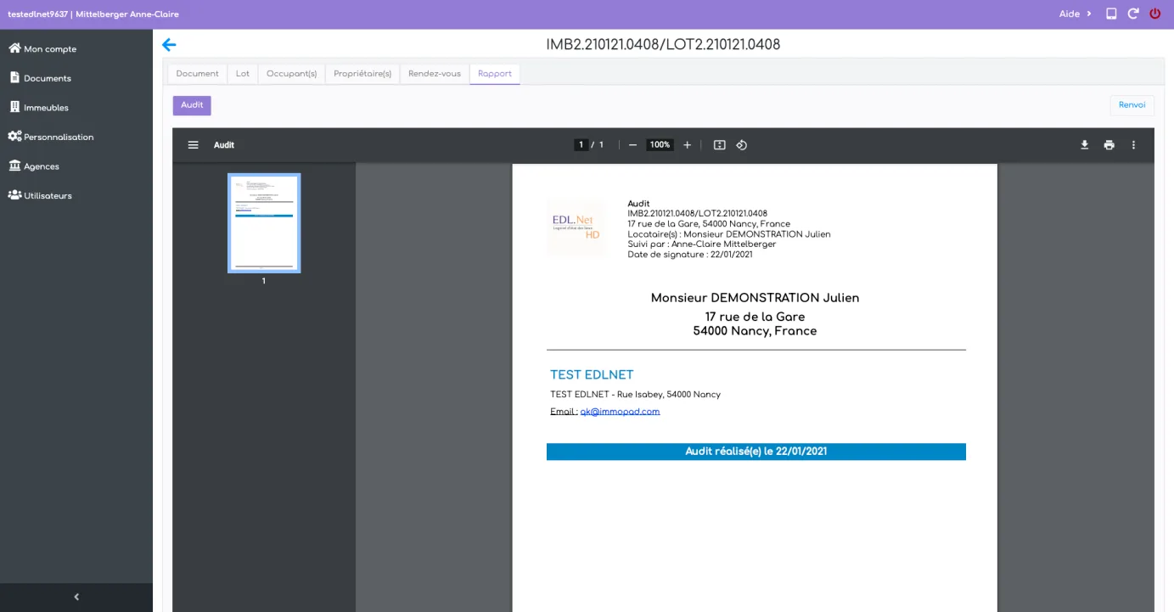1174x612 pixels.
Task: Zoom in the PDF with plus
Action: 688,145
